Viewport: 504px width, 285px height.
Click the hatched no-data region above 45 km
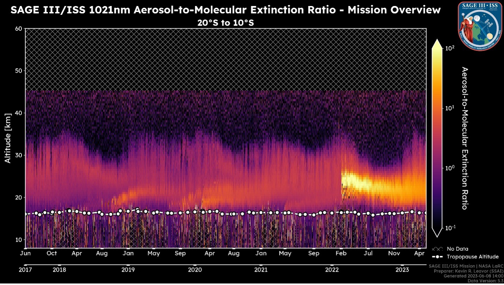[226, 58]
